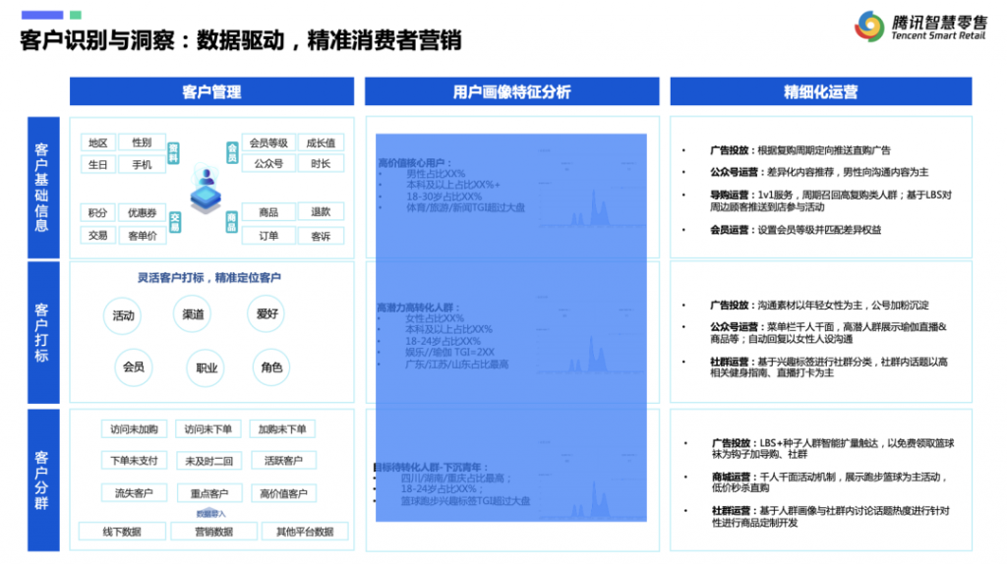Image resolution: width=1007 pixels, height=564 pixels.
Task: Click the 高潜力高转化人群 heading
Action: (419, 308)
